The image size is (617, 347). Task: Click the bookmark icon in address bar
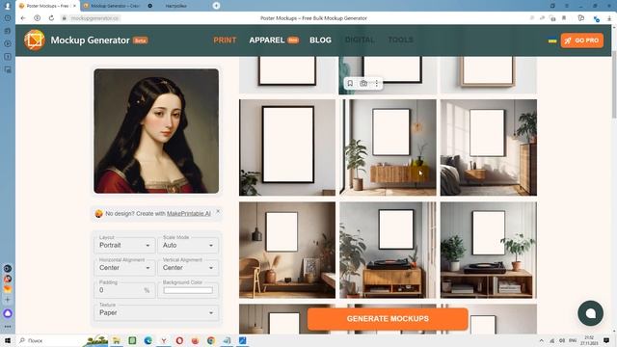[x=563, y=18]
